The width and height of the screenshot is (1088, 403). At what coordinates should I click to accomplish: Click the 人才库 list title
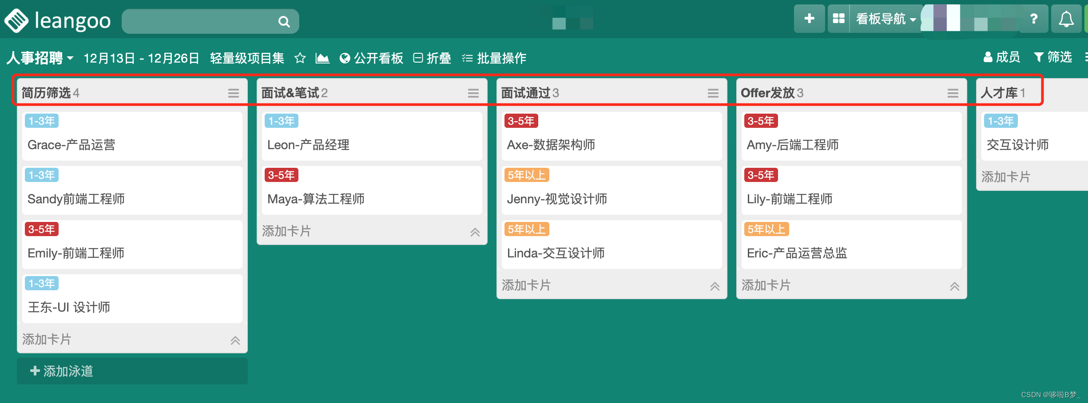point(999,93)
